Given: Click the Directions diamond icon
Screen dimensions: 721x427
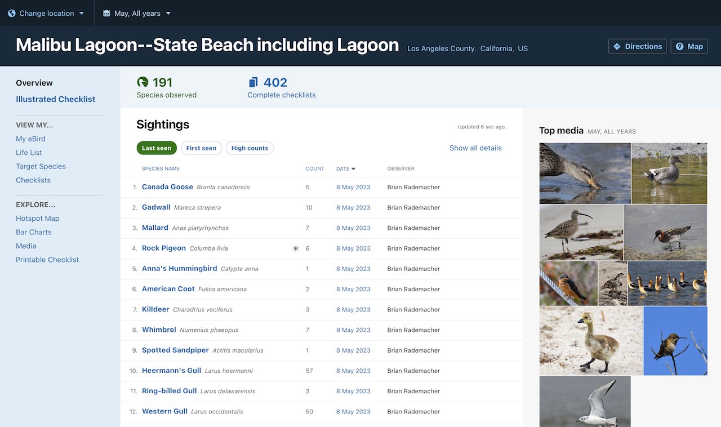Looking at the screenshot, I should point(617,46).
